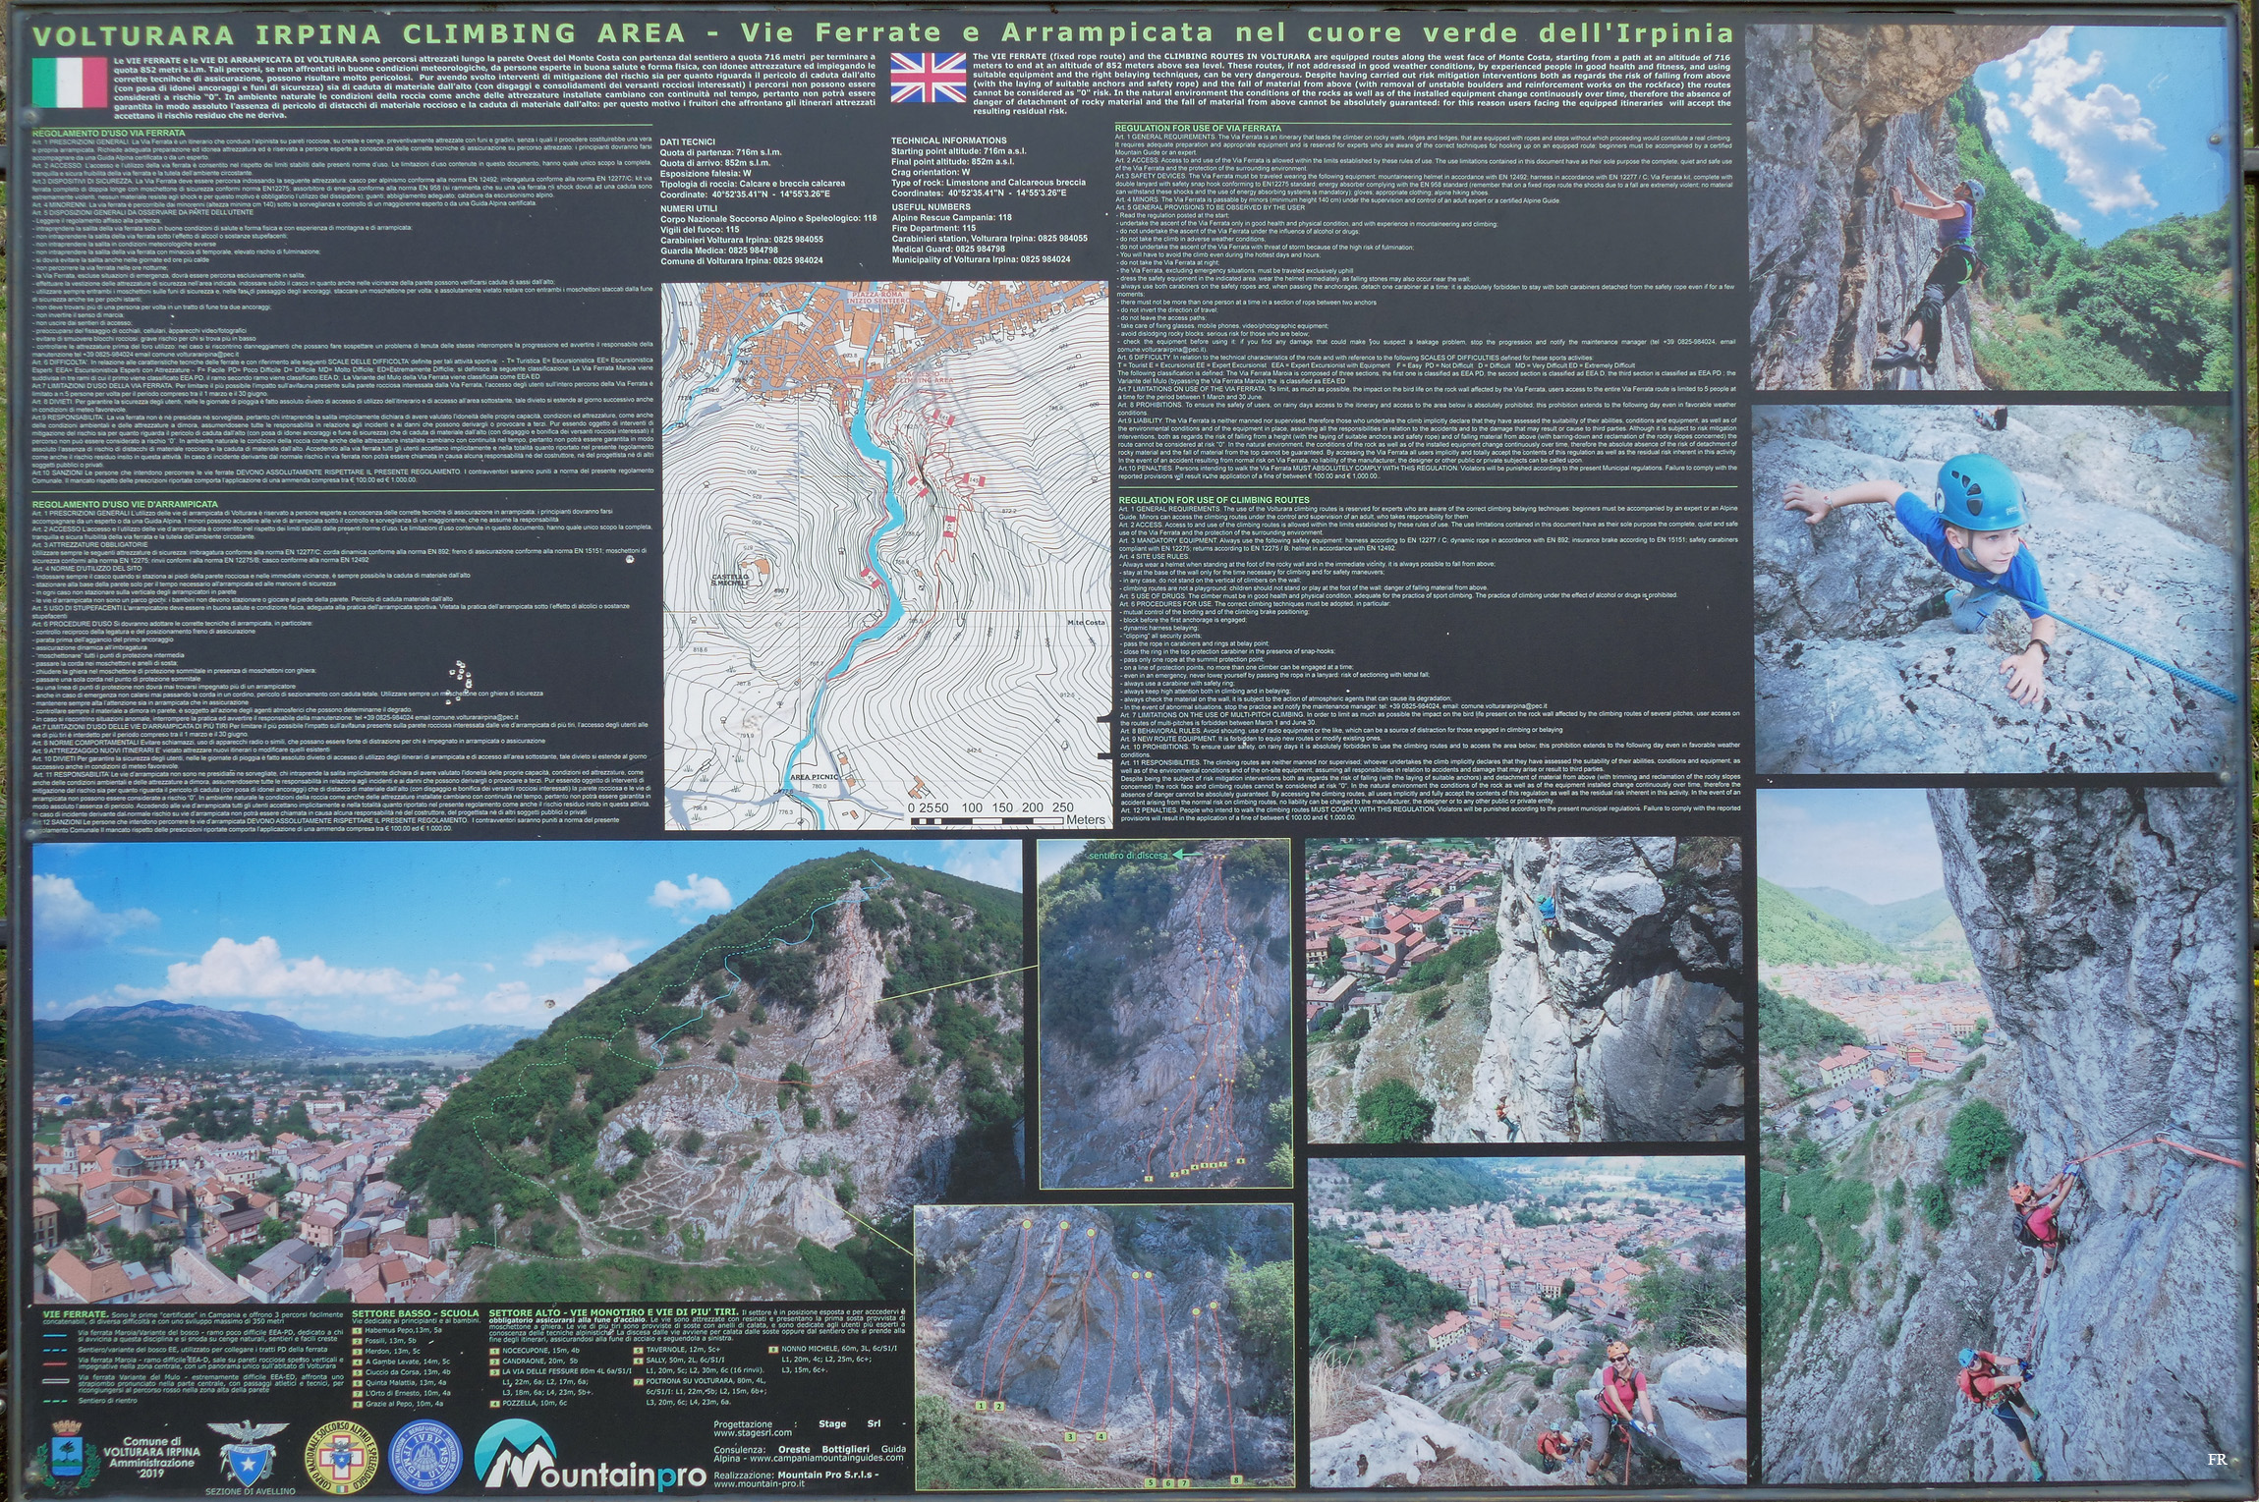Click the number marker beside A Gambe Levate

[358, 1363]
